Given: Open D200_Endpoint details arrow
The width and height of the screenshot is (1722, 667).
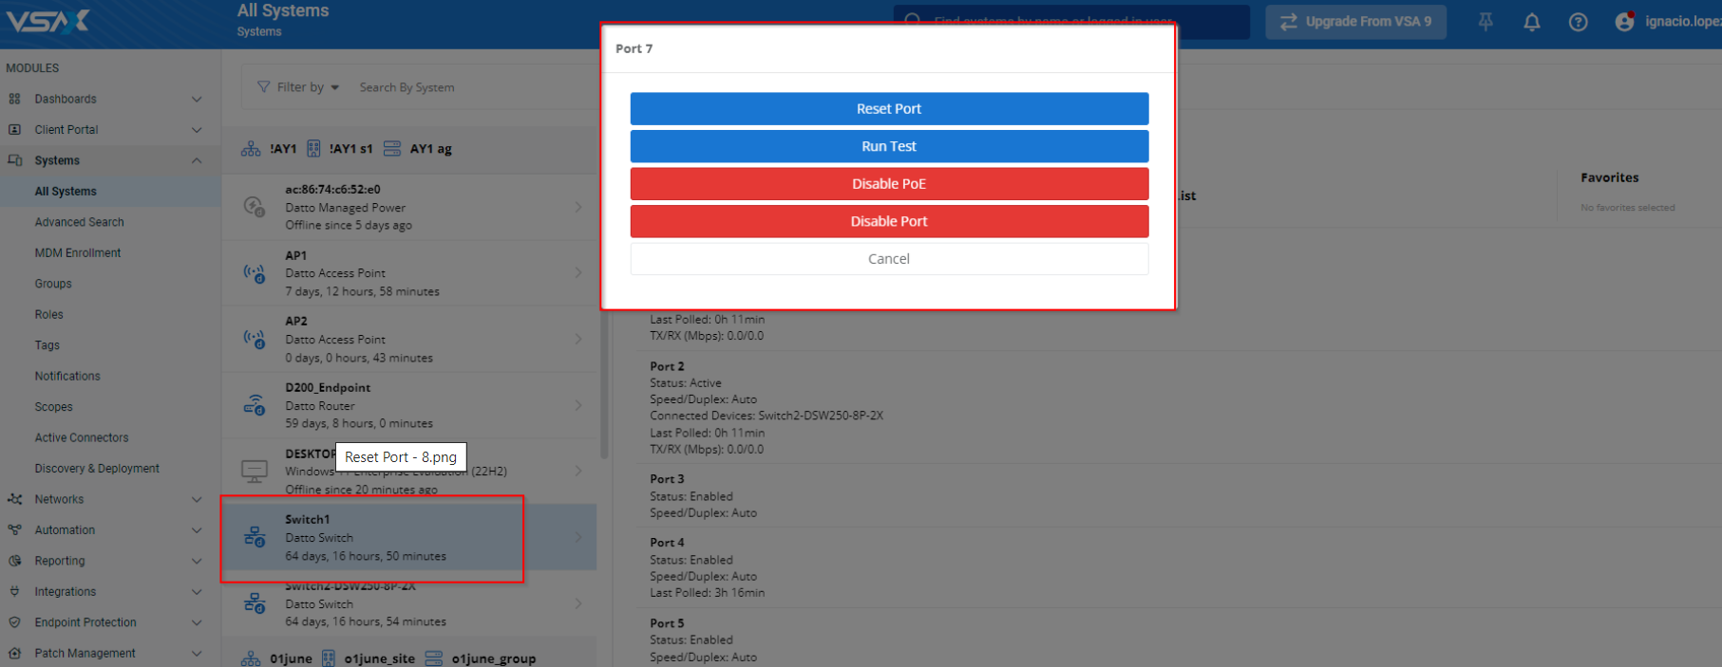Looking at the screenshot, I should click(x=578, y=405).
